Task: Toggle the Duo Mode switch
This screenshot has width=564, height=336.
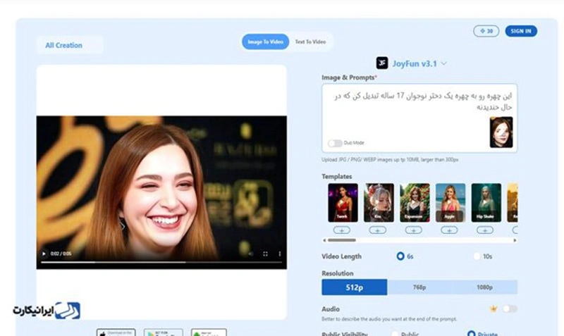Action: pos(335,143)
